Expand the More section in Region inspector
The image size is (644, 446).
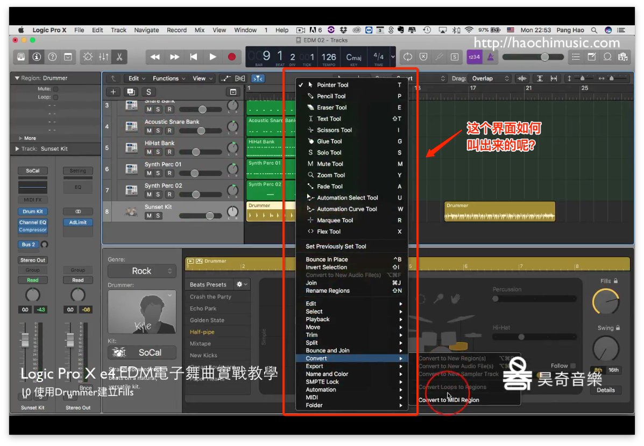(x=20, y=138)
